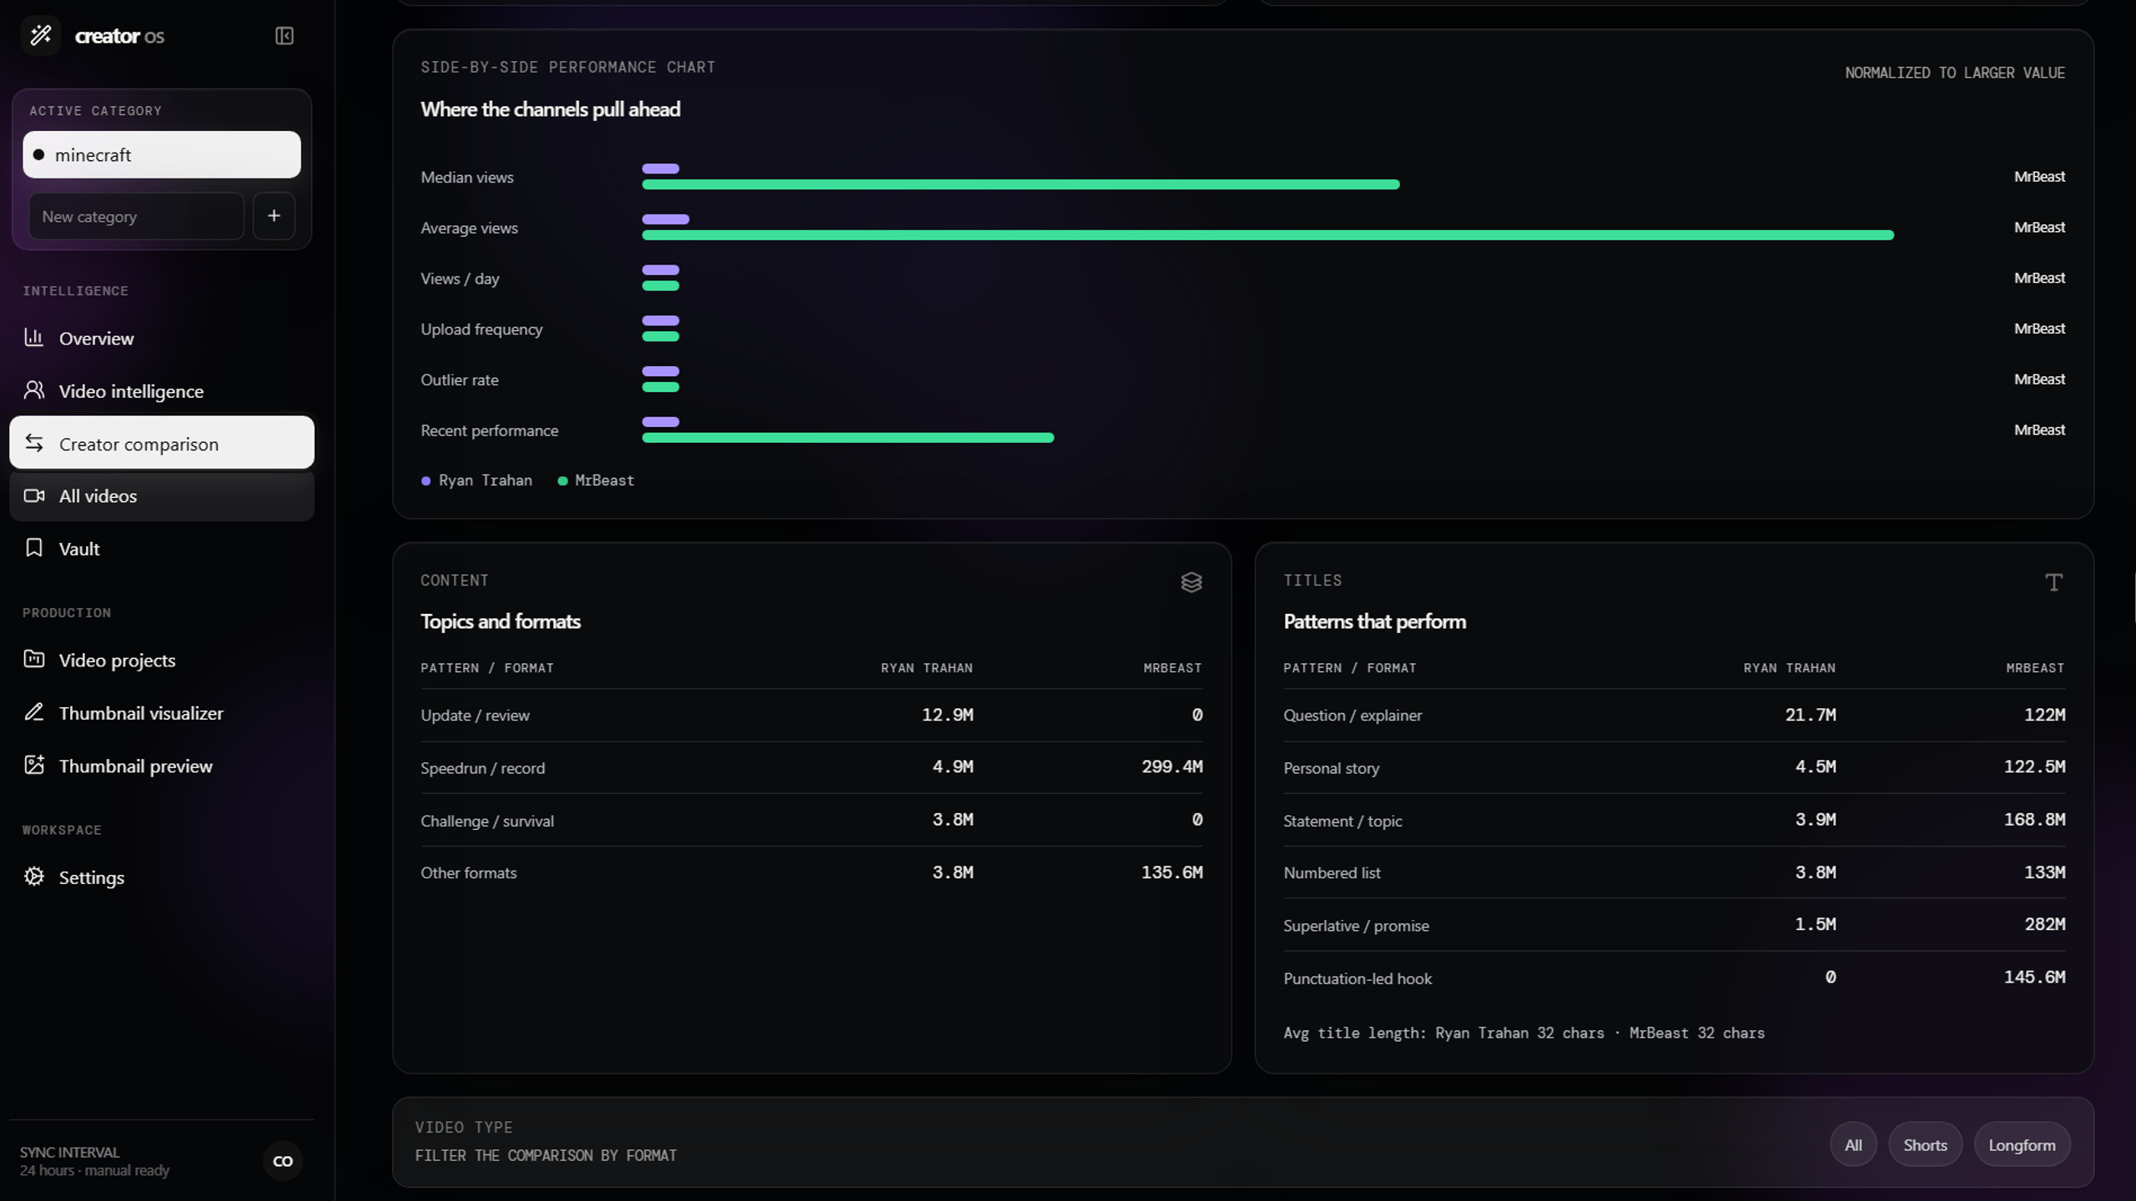Open the Overview page
2136x1201 pixels.
click(162, 338)
